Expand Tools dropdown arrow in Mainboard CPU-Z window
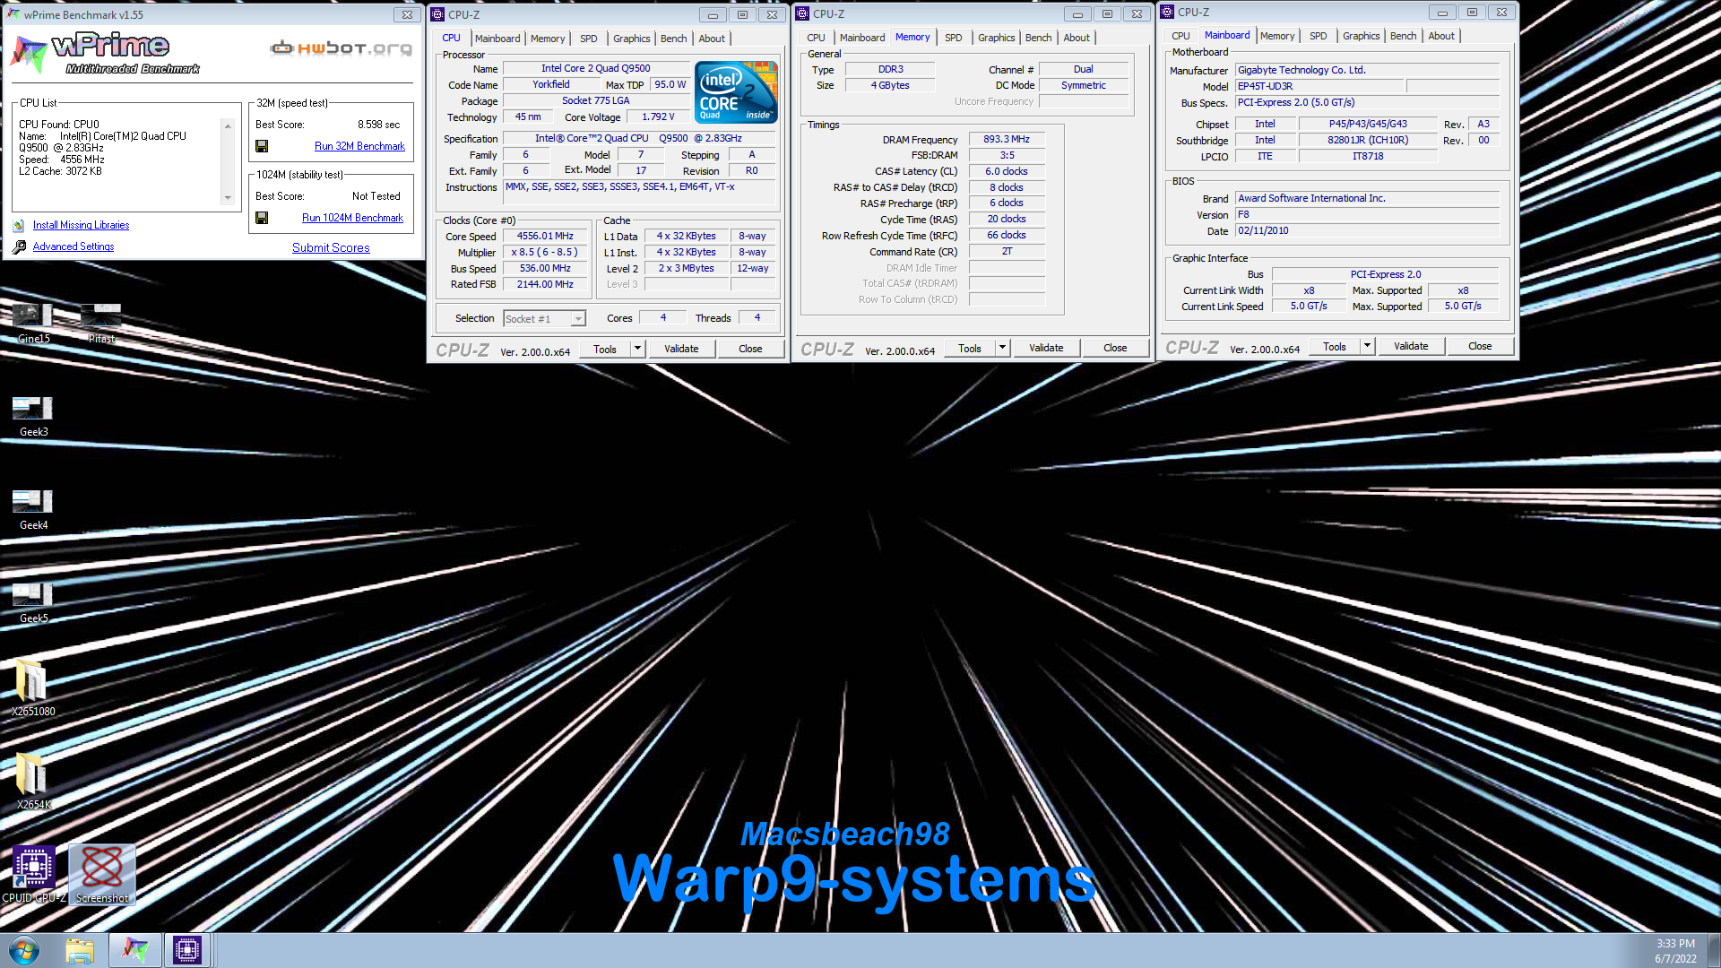 [1367, 346]
